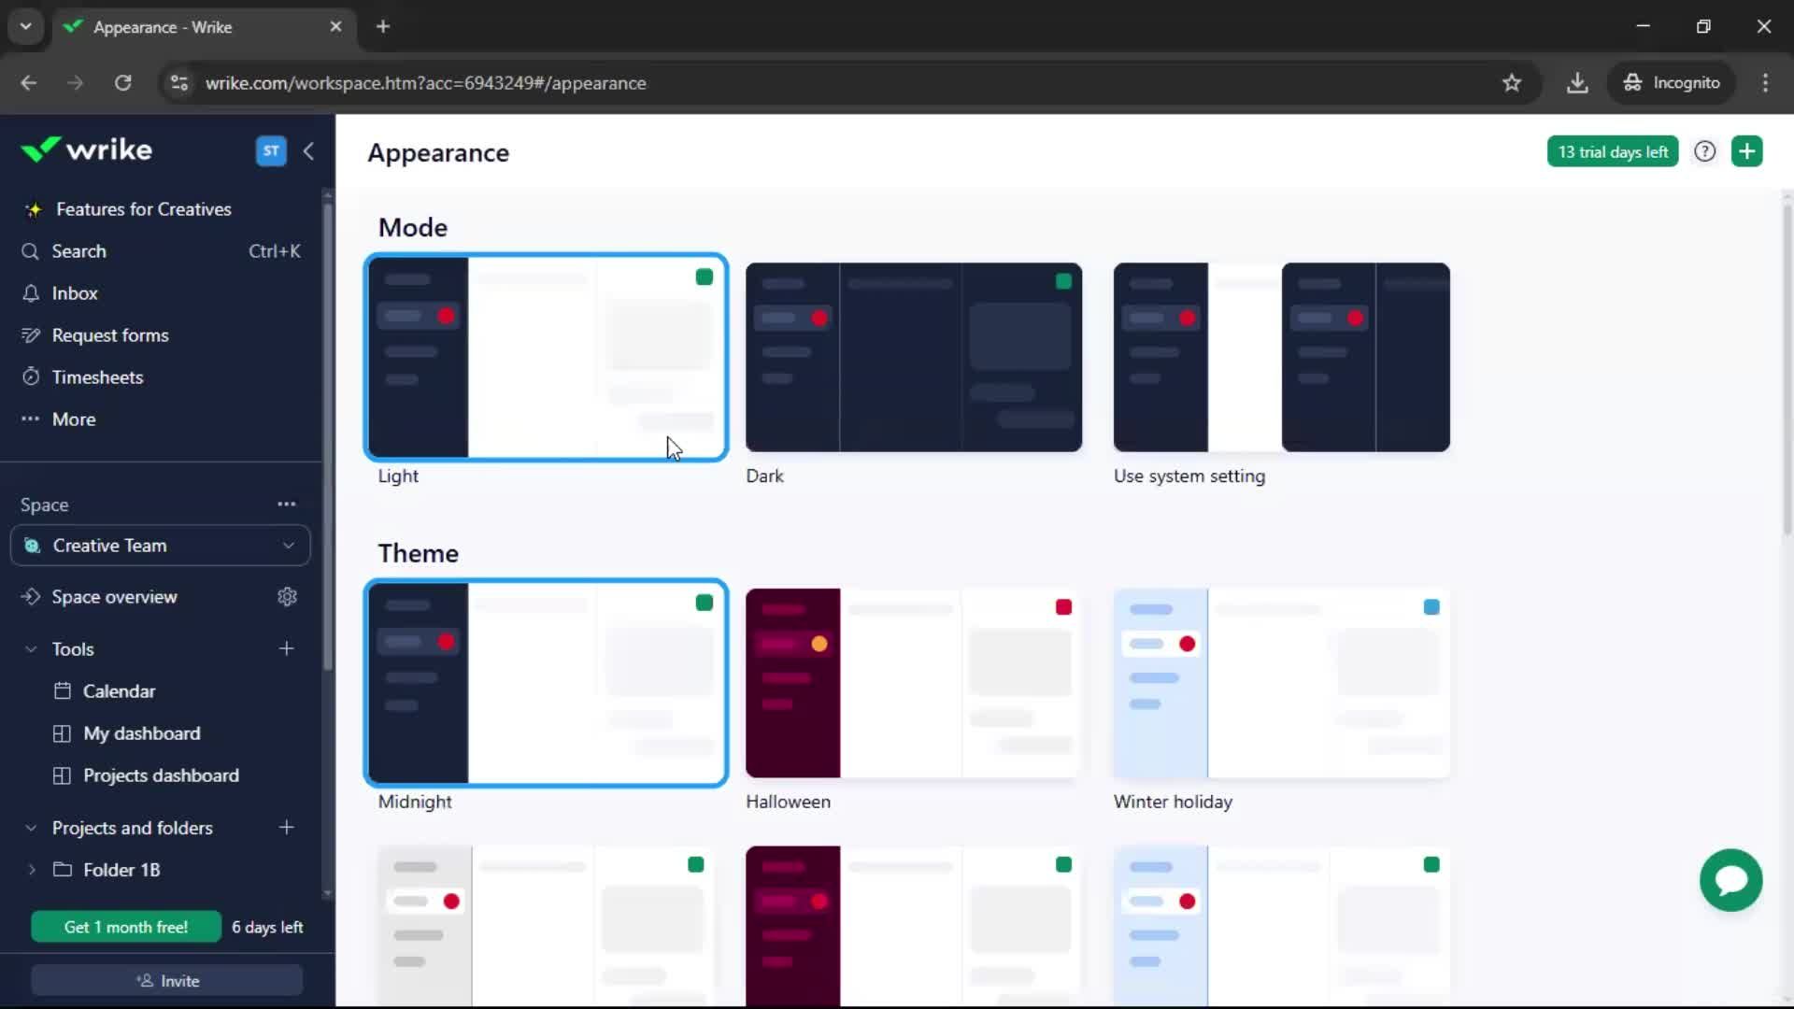Reload the page
This screenshot has height=1009, width=1794.
point(122,83)
